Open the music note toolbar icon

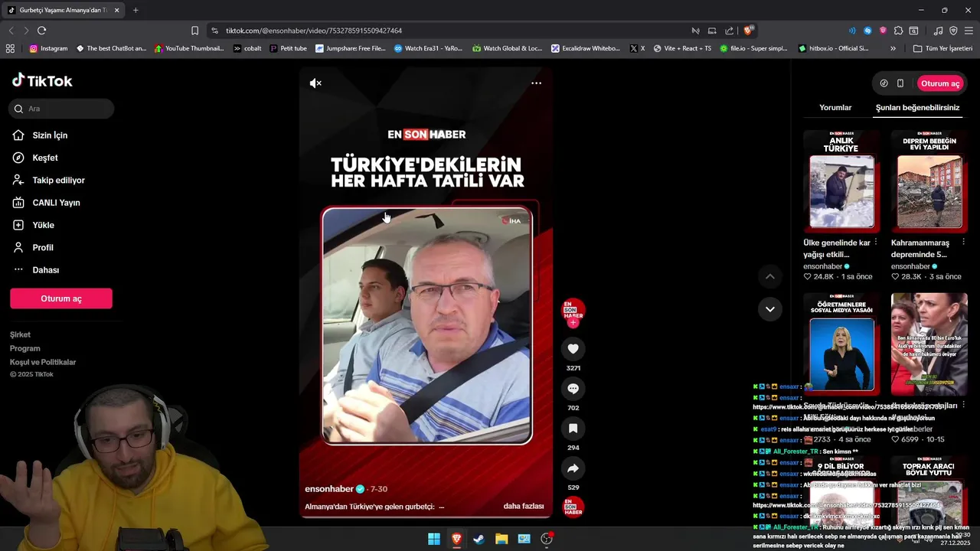[x=938, y=31]
